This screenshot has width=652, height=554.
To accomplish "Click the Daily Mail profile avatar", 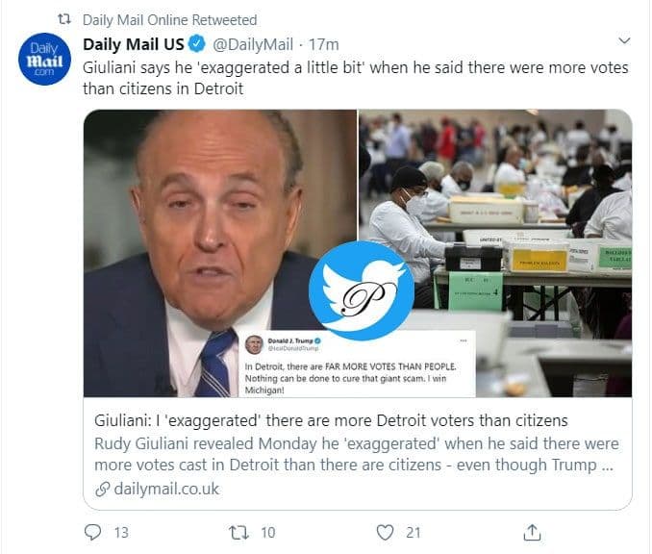I will (x=45, y=60).
